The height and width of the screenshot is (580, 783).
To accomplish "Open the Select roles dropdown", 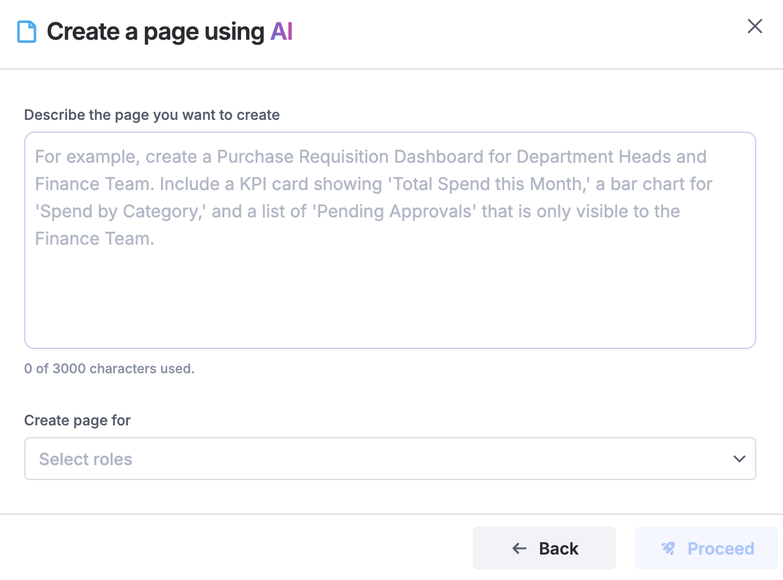I will point(390,459).
